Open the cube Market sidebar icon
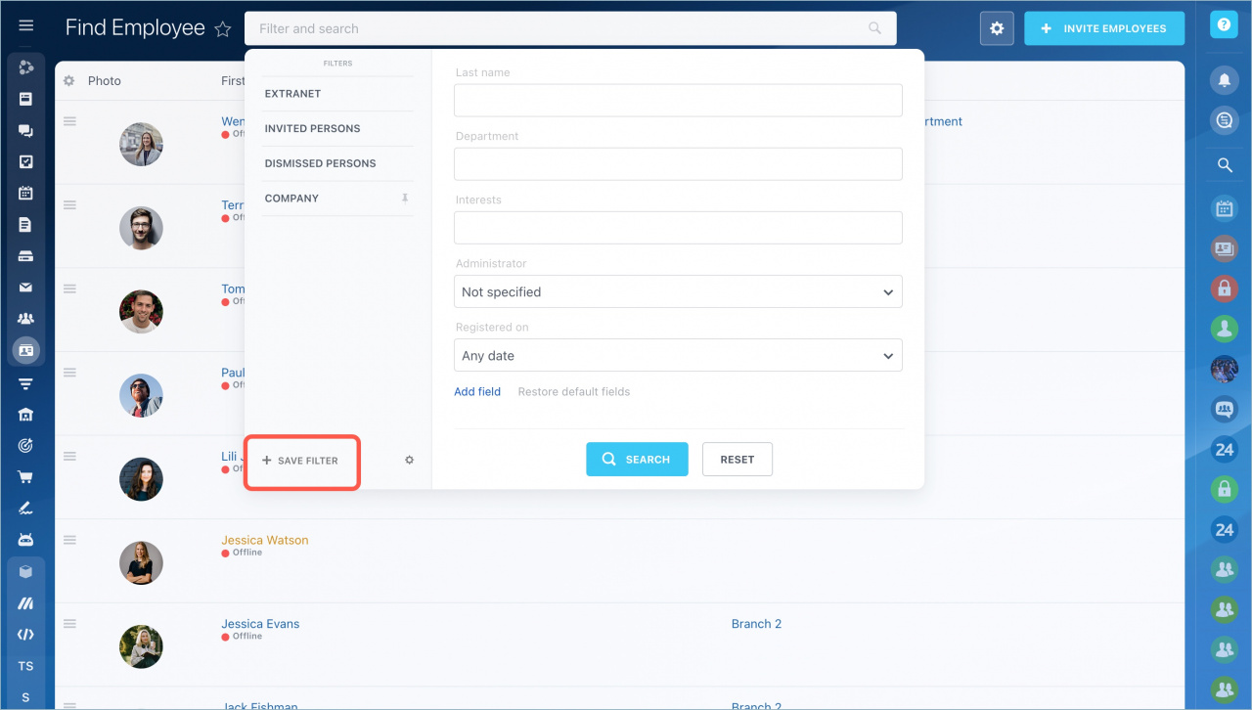The height and width of the screenshot is (710, 1252). pyautogui.click(x=26, y=572)
